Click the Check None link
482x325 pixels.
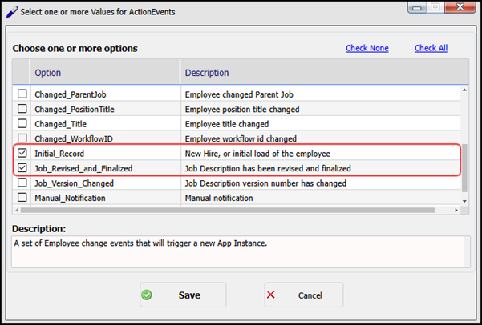click(367, 48)
